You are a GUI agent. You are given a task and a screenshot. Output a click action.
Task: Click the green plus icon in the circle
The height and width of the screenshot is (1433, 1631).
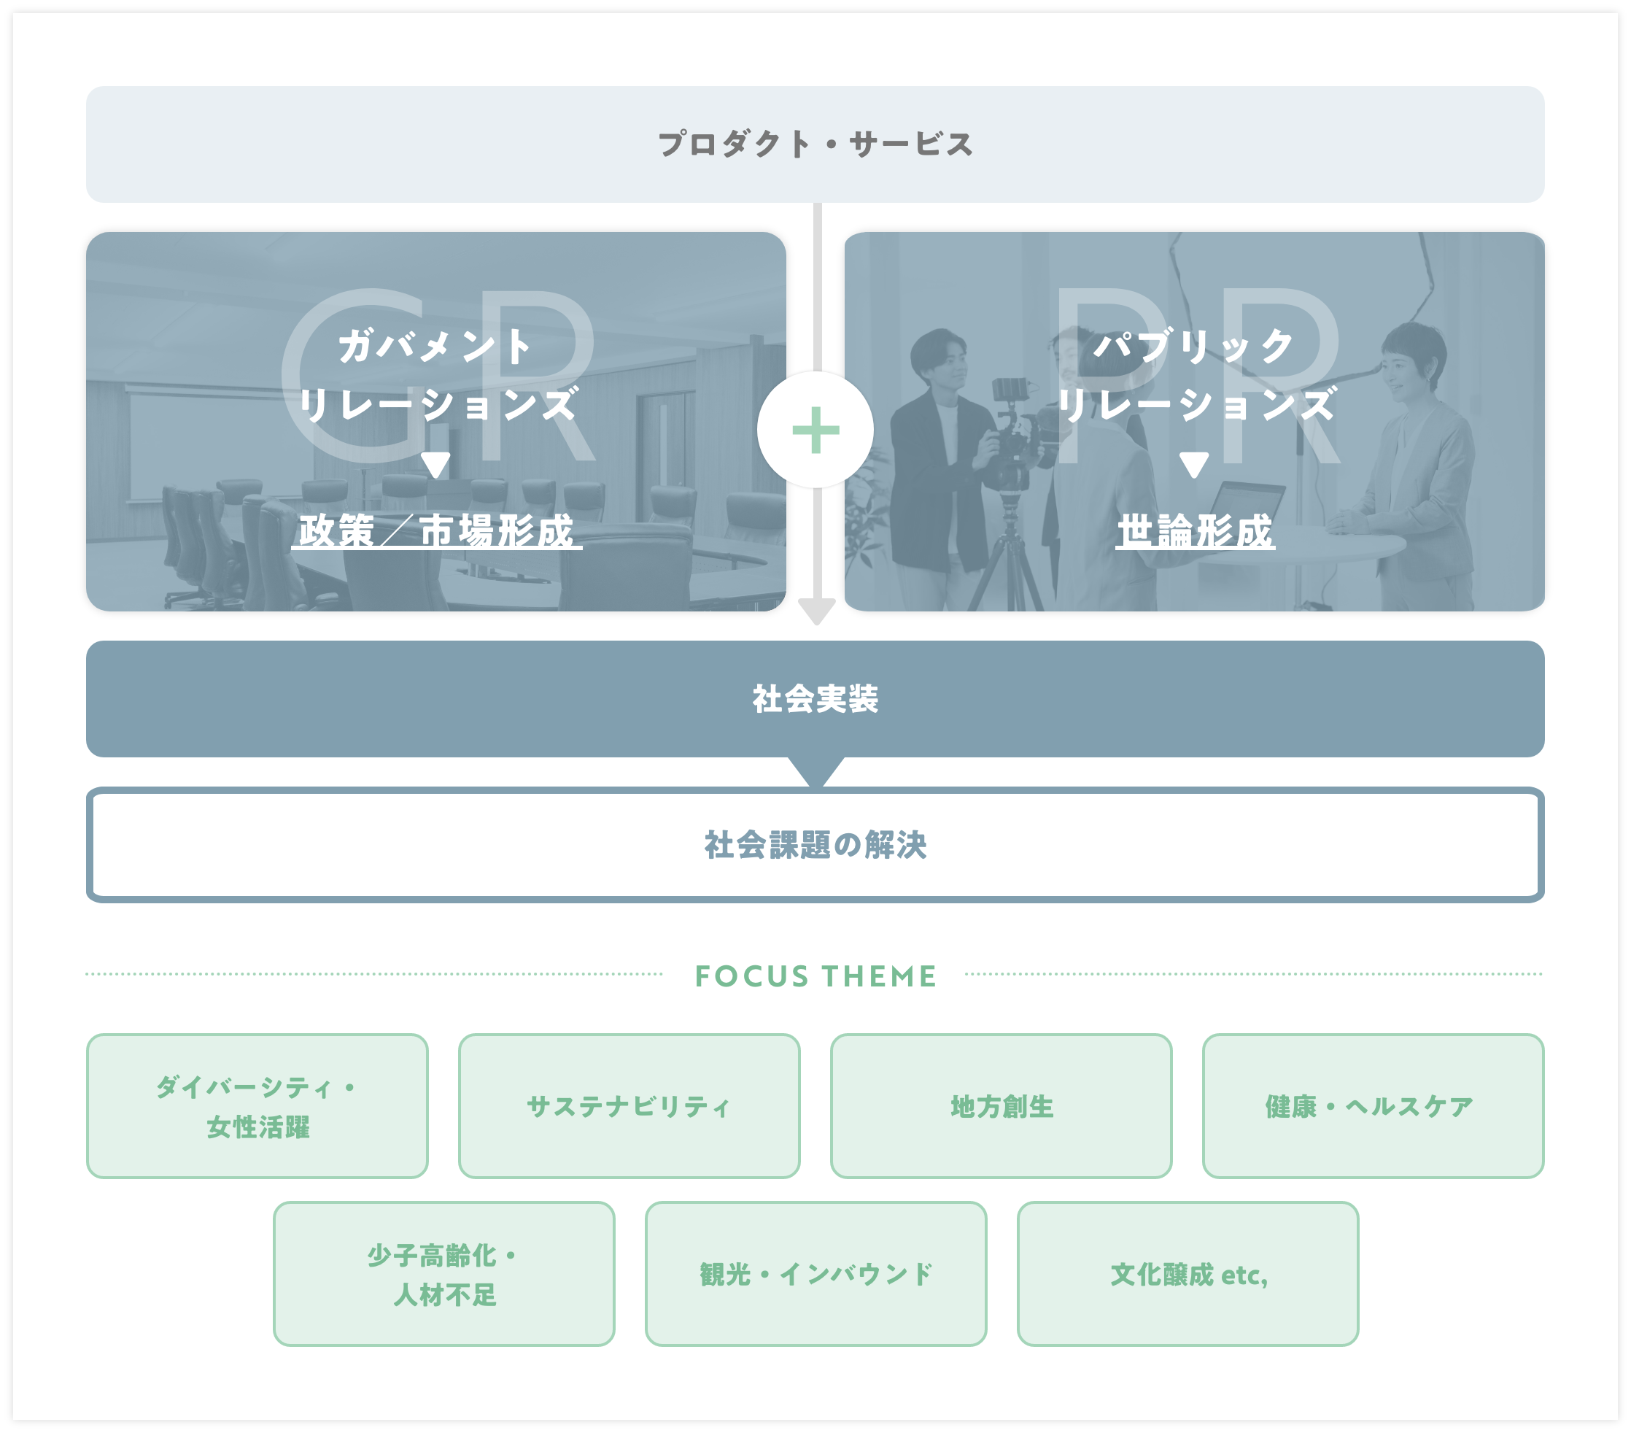pos(815,430)
